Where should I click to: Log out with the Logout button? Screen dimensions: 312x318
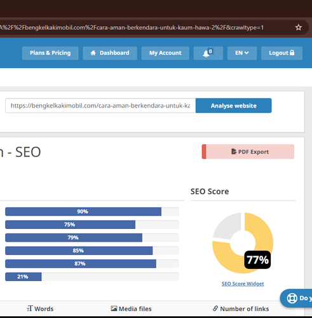(x=281, y=53)
